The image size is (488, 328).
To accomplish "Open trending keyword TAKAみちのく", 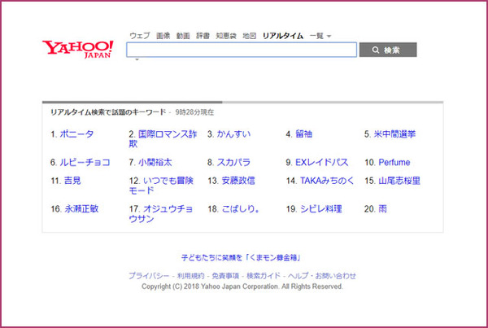I will pos(327,181).
